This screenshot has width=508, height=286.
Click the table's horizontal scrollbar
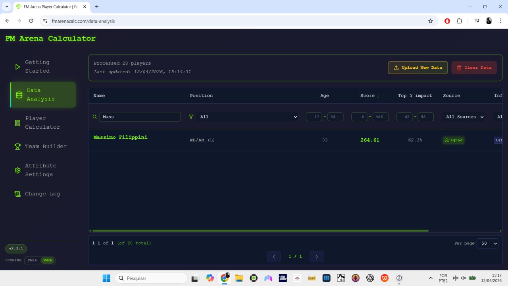260,231
